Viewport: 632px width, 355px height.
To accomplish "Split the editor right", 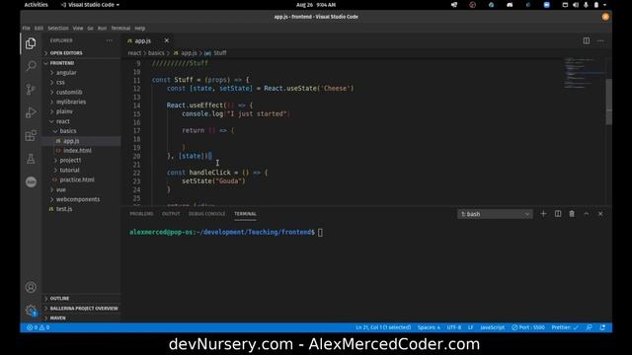I will 586,40.
